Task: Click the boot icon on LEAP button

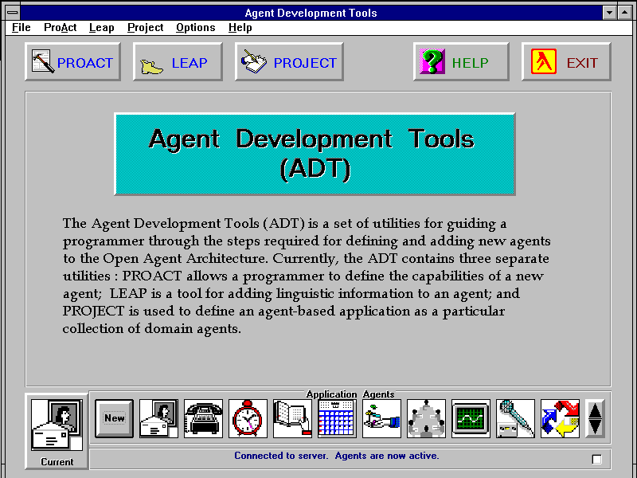Action: 151,67
